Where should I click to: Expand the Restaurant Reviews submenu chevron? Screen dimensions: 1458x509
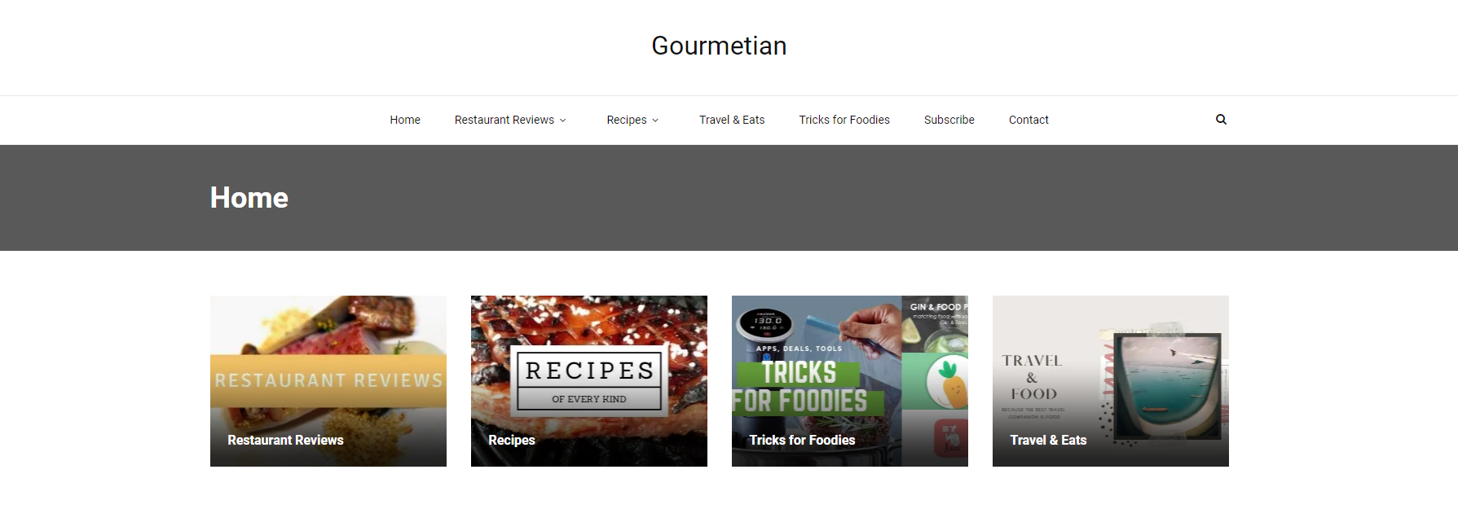click(x=562, y=121)
